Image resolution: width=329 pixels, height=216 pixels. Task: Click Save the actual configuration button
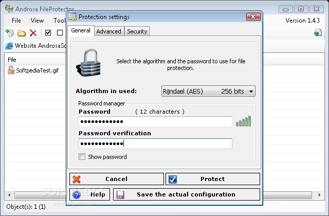click(187, 194)
